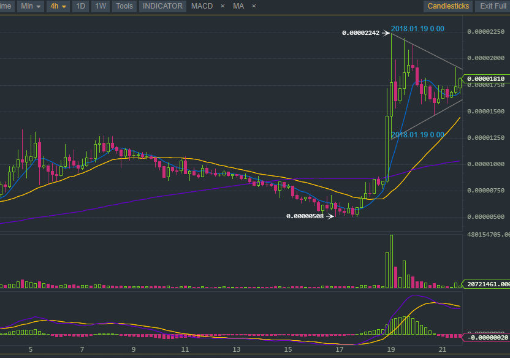
Task: Click the 0.00002242 high price label
Action: [360, 33]
